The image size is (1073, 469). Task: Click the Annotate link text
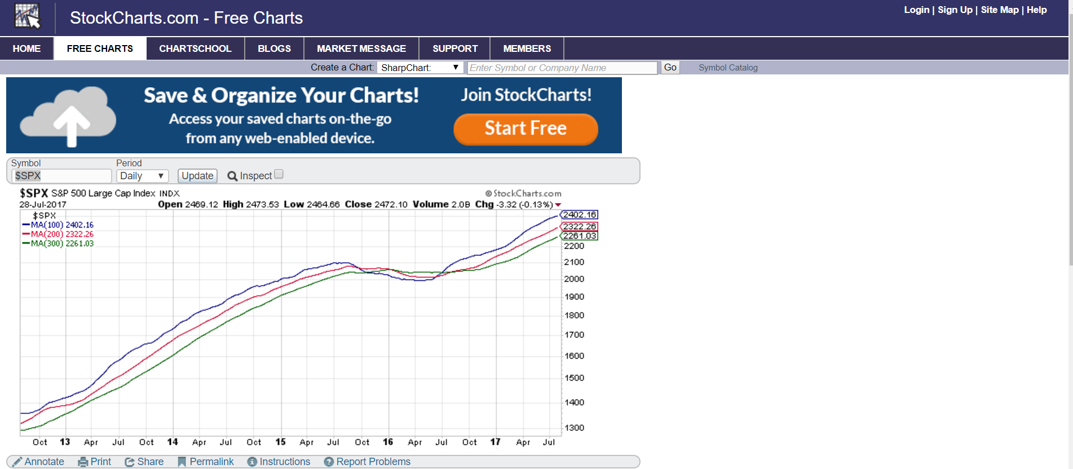45,462
